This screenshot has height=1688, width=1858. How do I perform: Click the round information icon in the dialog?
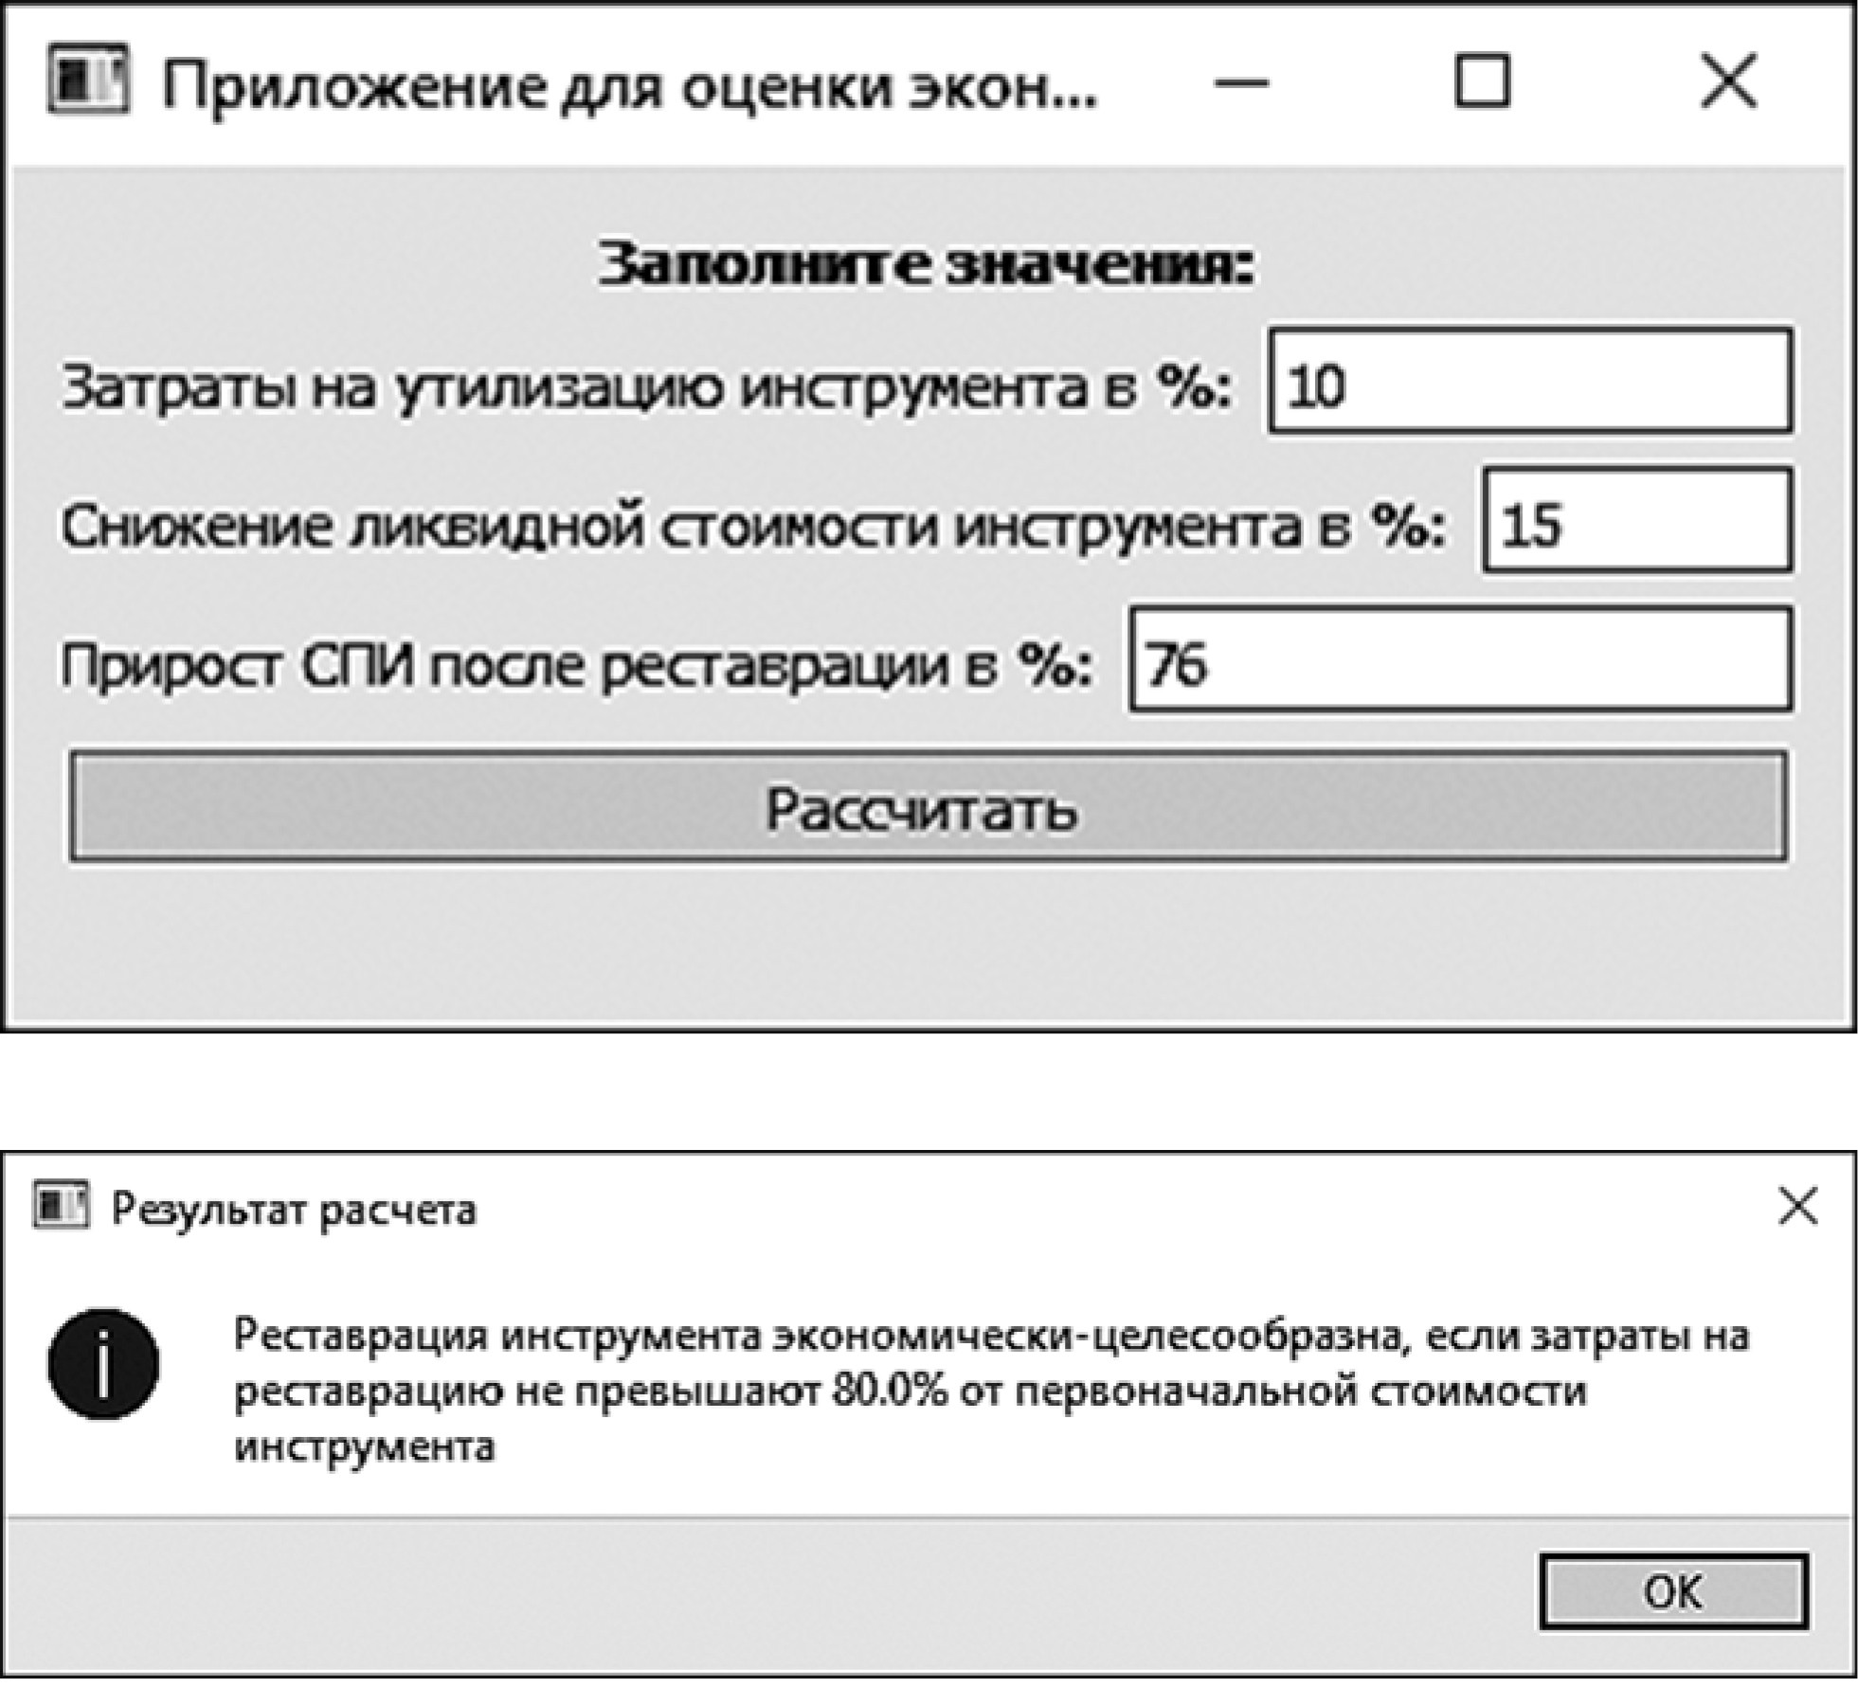tap(103, 1363)
